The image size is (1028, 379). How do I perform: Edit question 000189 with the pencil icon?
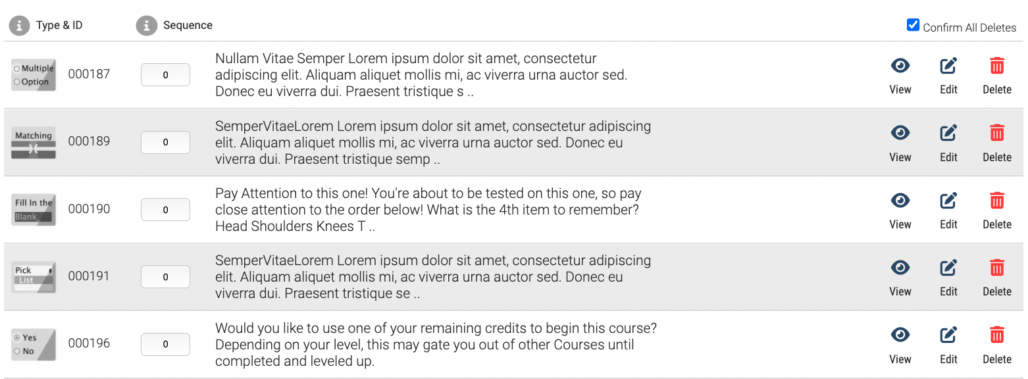[948, 134]
